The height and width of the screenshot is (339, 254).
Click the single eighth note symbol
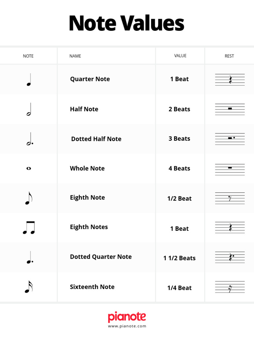[x=29, y=198]
